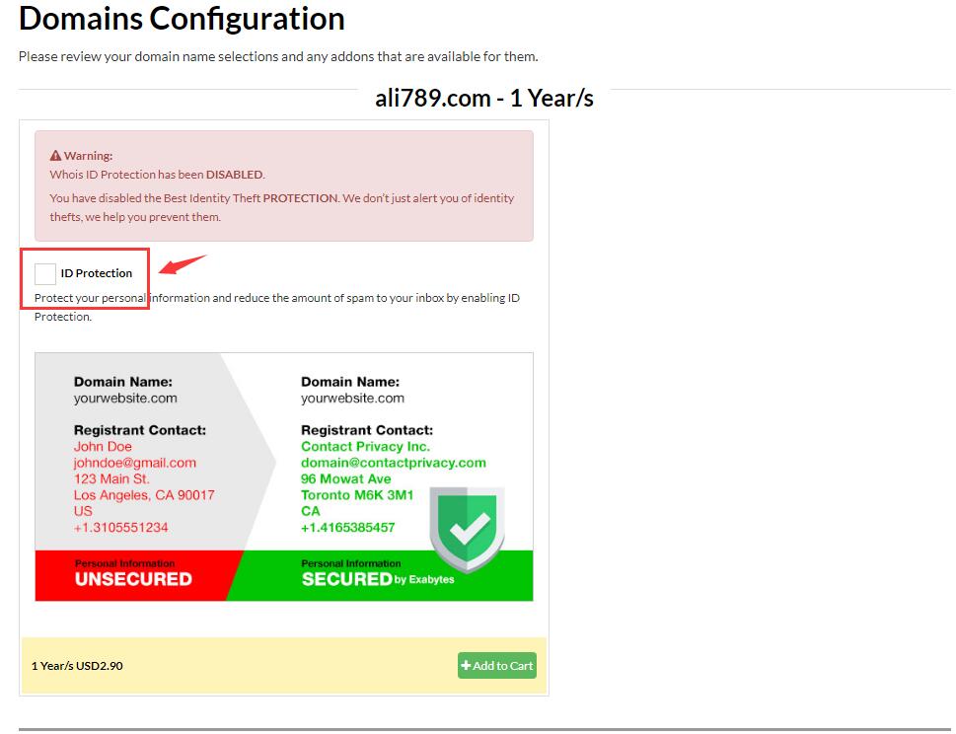This screenshot has height=734, width=956.
Task: Click the ali789.com - 1 Year/s title
Action: 483,98
